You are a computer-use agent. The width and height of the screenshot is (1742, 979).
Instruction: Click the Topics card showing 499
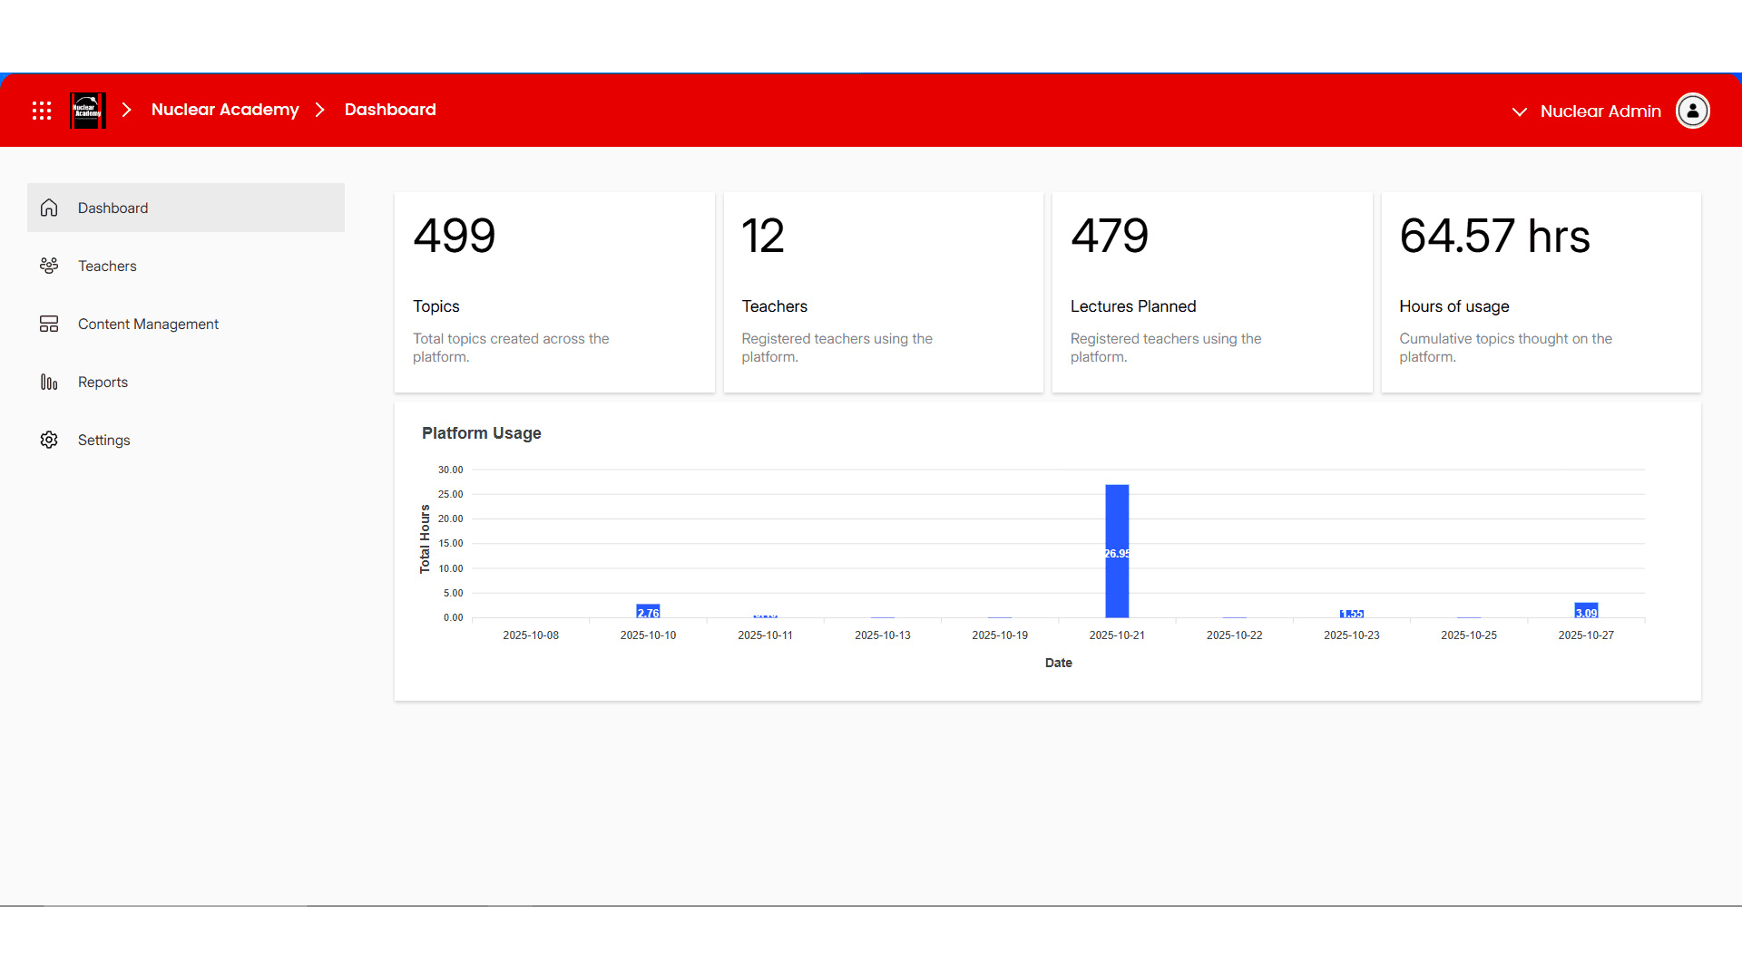coord(553,291)
